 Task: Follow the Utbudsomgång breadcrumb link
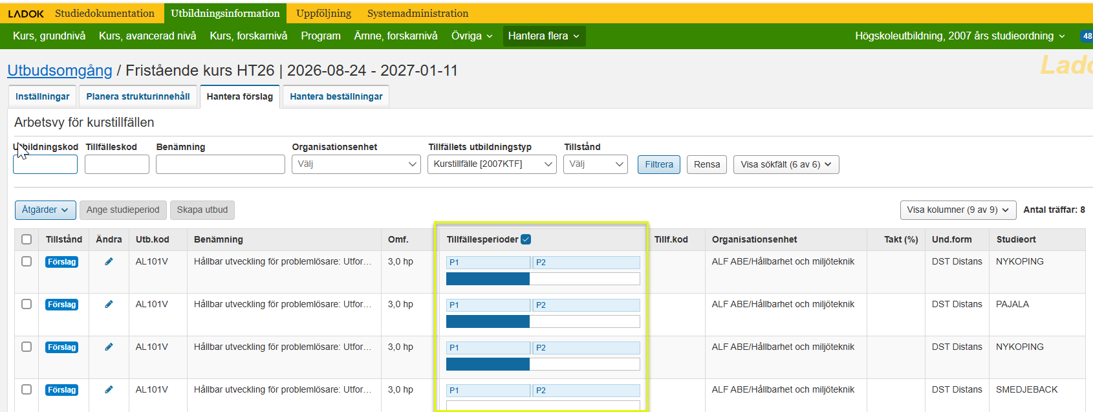point(60,70)
